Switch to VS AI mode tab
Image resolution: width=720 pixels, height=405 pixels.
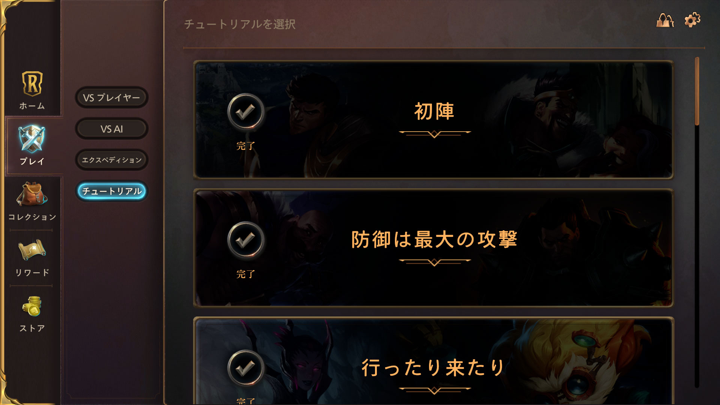point(112,129)
